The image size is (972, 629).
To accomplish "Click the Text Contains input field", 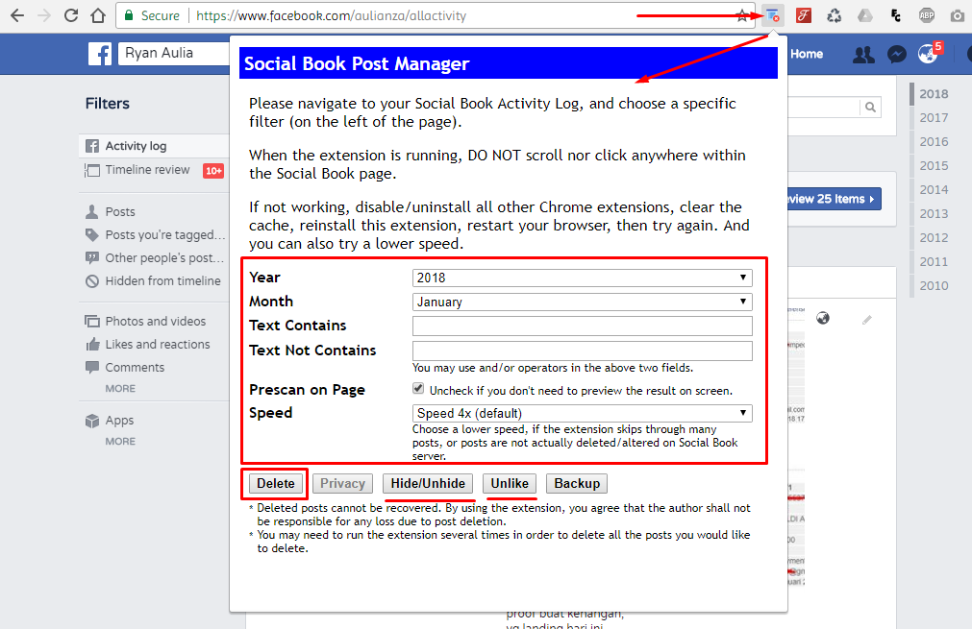I will coord(582,326).
